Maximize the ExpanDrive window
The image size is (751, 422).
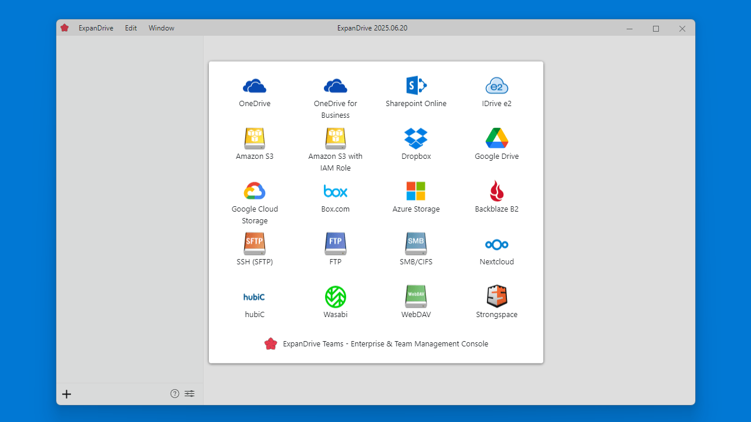coord(656,28)
